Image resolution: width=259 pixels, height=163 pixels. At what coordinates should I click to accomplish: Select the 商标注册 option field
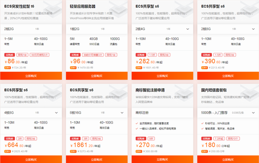point(162,113)
